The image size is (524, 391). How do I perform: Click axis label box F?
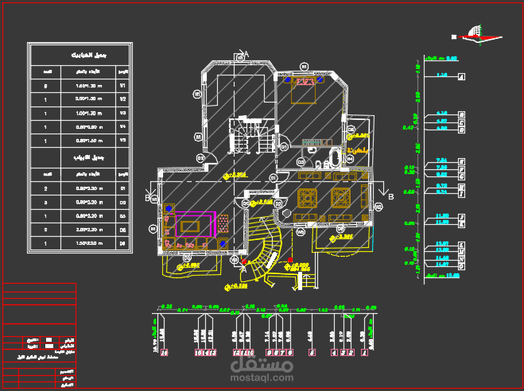(x=461, y=169)
